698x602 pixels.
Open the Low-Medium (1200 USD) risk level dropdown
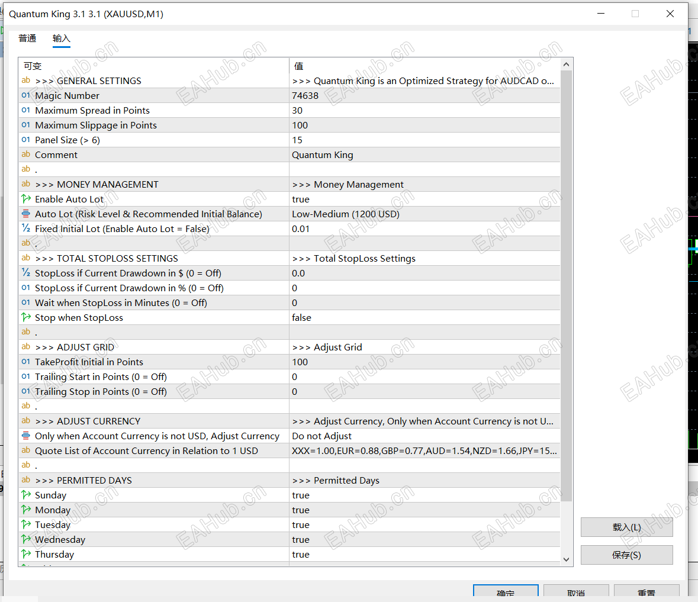point(424,214)
